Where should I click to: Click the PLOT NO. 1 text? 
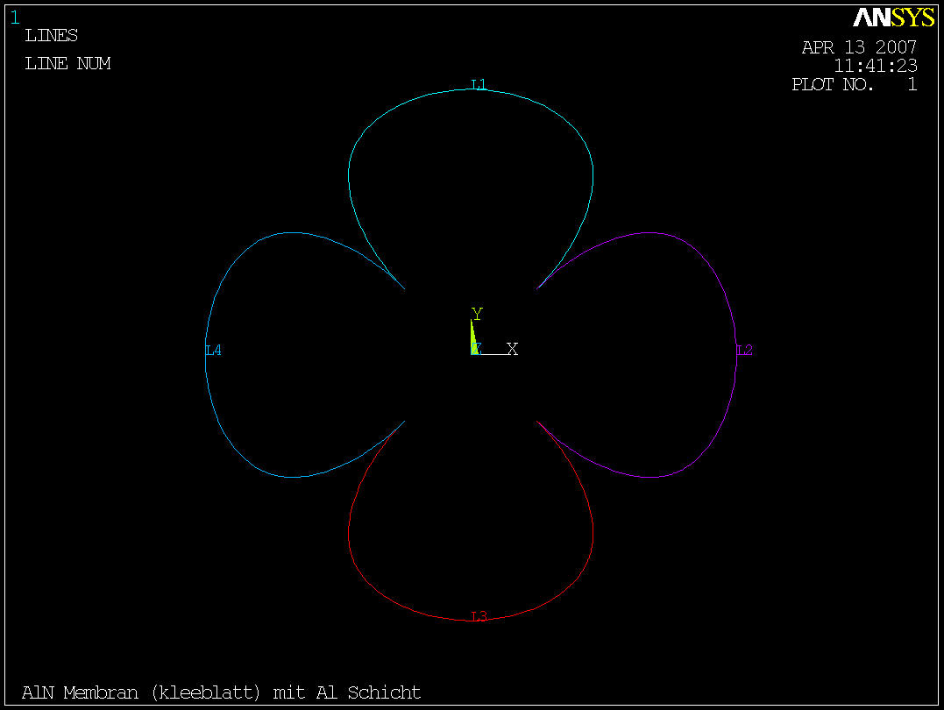pyautogui.click(x=855, y=84)
